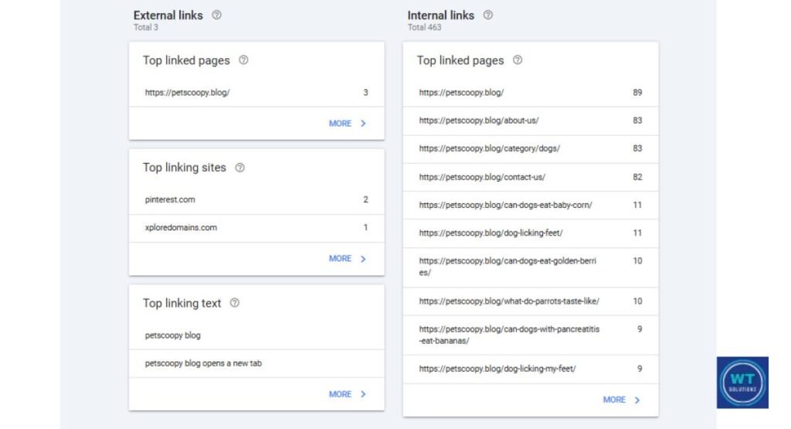The image size is (791, 429).
Task: Open help icon next to External links
Action: (216, 15)
